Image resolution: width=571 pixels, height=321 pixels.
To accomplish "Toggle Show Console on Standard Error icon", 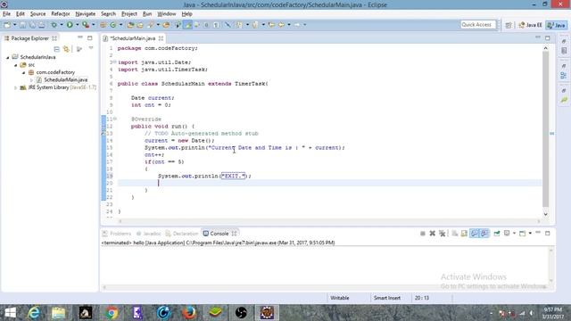I will coord(484,234).
